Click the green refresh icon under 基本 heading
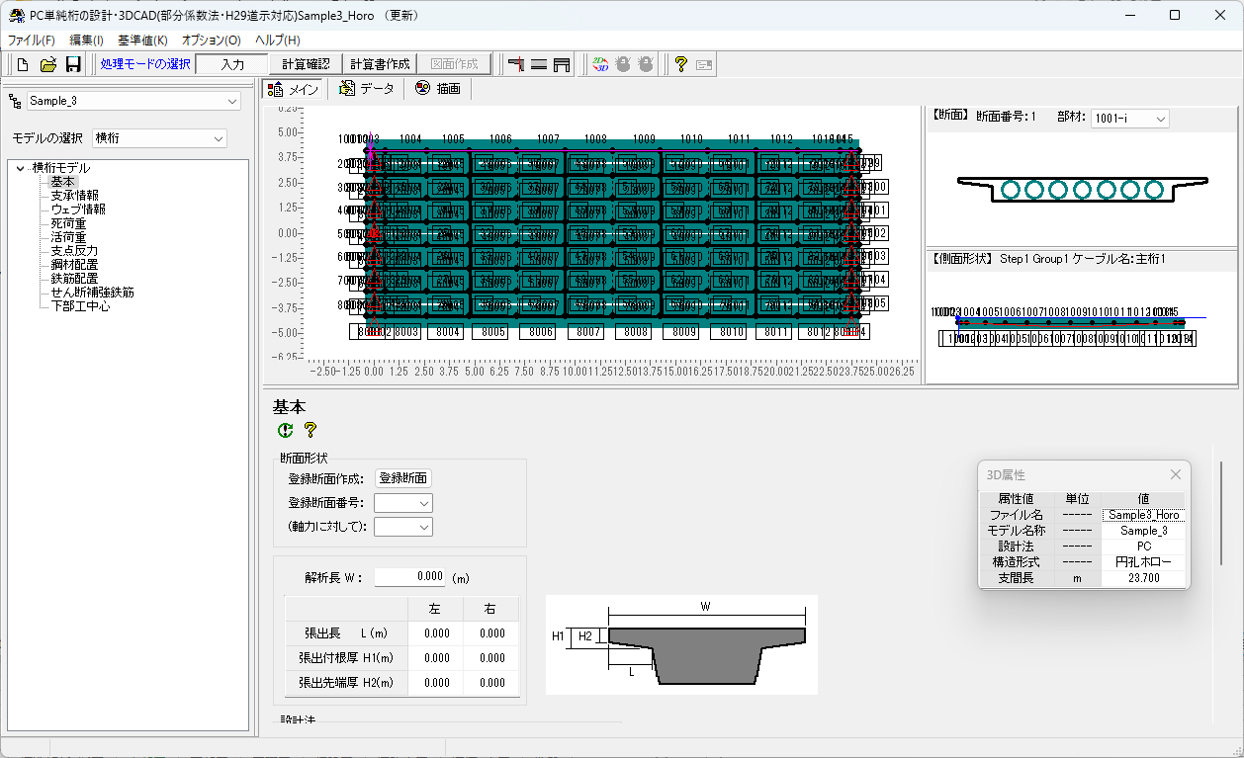 [286, 430]
